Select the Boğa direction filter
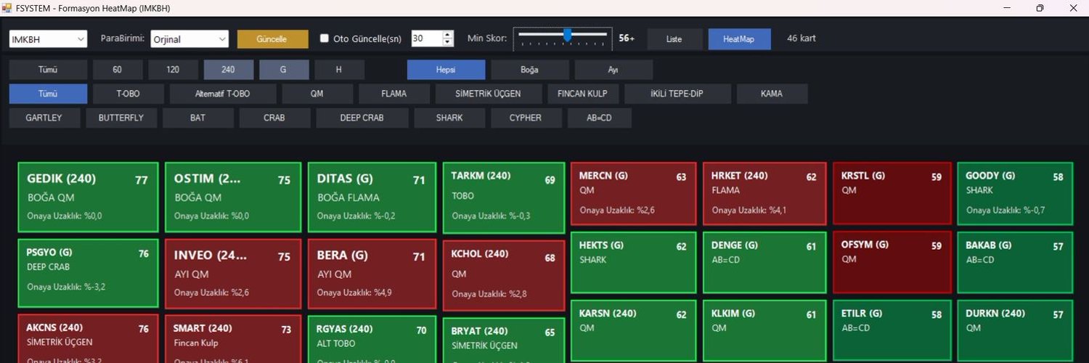This screenshot has height=363, width=1089. (530, 70)
